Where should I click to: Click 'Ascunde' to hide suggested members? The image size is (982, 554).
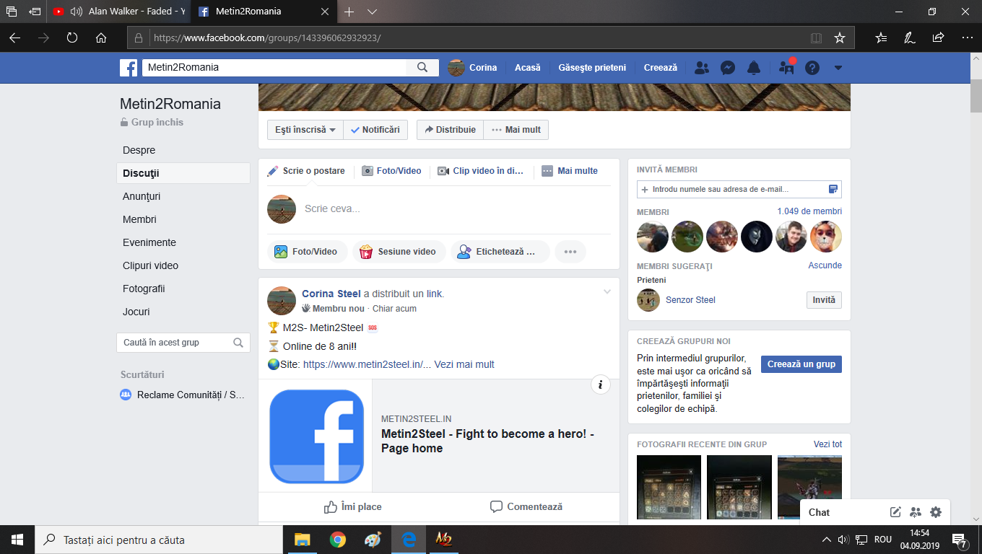[x=825, y=265]
